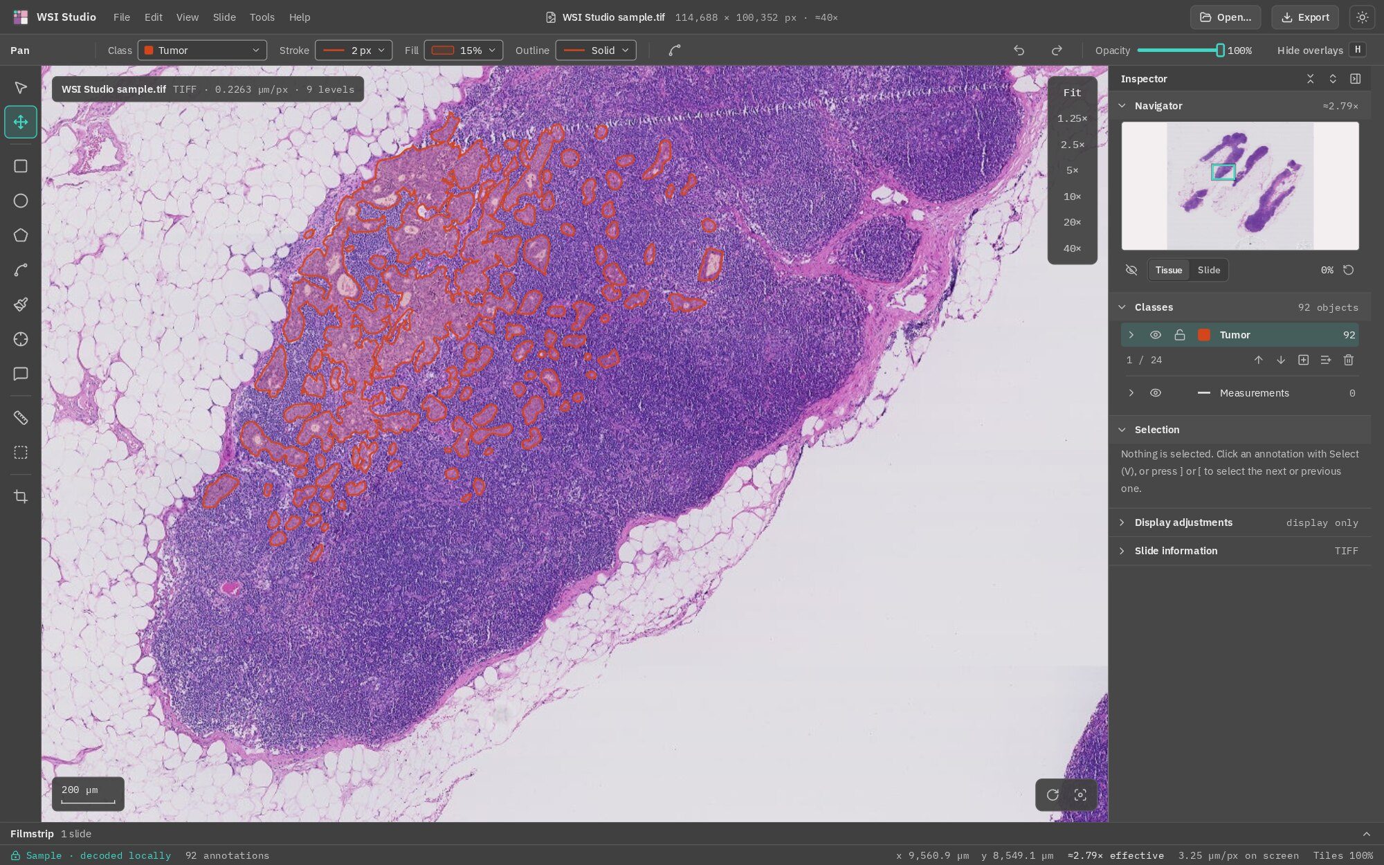1384x865 pixels.
Task: Open the Slide menu
Action: pyautogui.click(x=224, y=17)
